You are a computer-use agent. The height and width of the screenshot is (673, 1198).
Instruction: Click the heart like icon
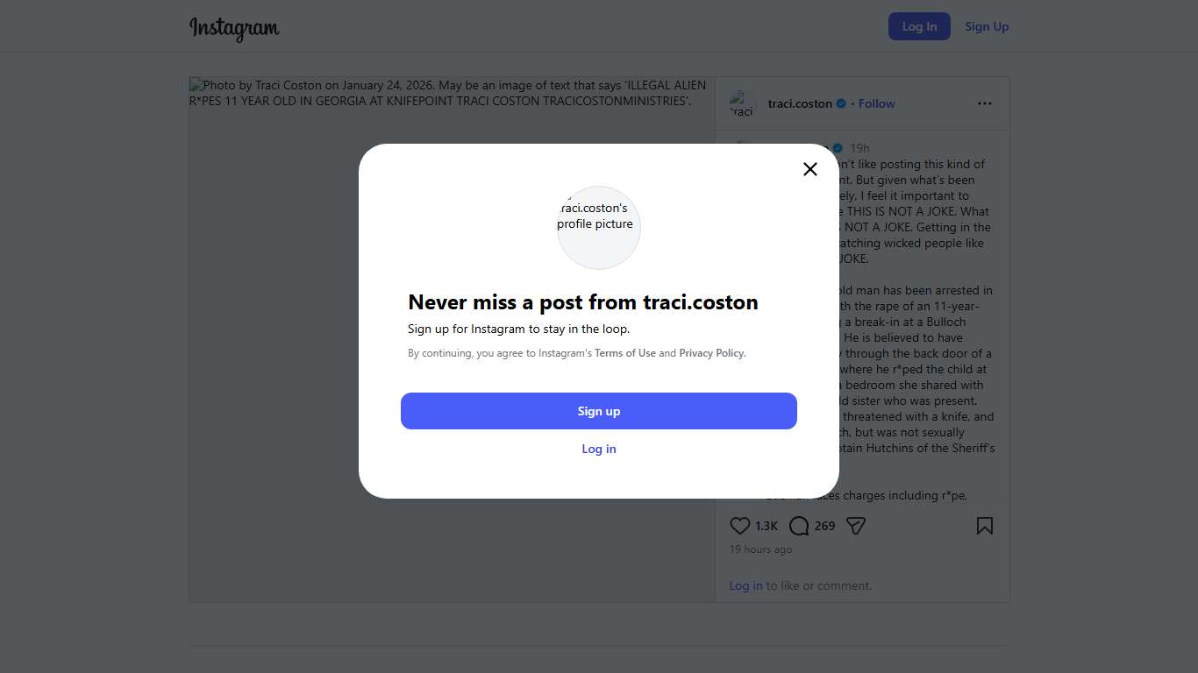740,526
